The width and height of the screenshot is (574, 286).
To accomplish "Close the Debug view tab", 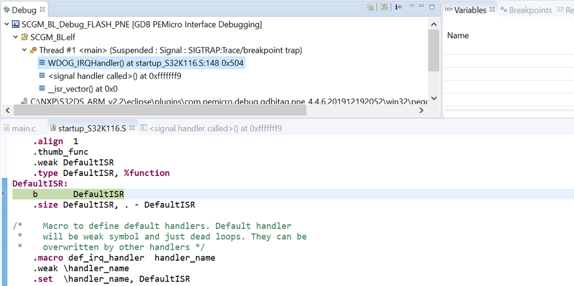I will [43, 10].
